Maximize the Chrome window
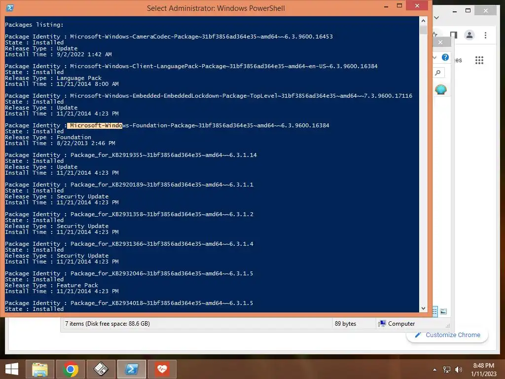The width and height of the screenshot is (505, 379). [468, 11]
